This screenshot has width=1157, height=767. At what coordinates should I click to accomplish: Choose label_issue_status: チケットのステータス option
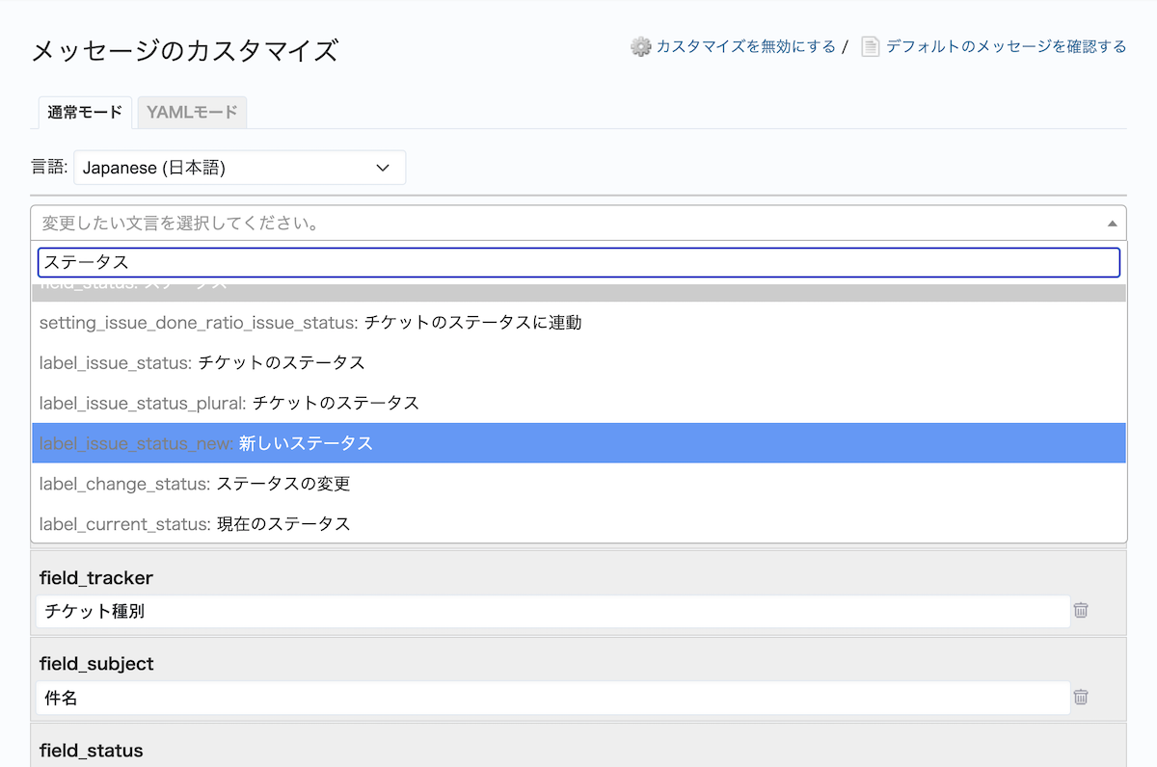202,363
